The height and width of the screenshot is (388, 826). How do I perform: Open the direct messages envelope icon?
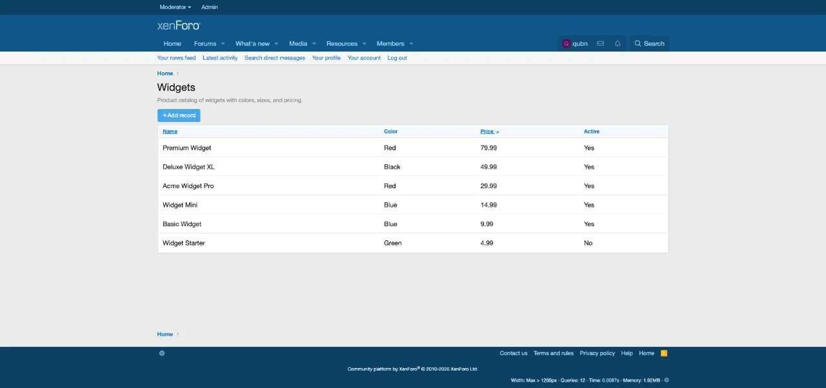[600, 44]
